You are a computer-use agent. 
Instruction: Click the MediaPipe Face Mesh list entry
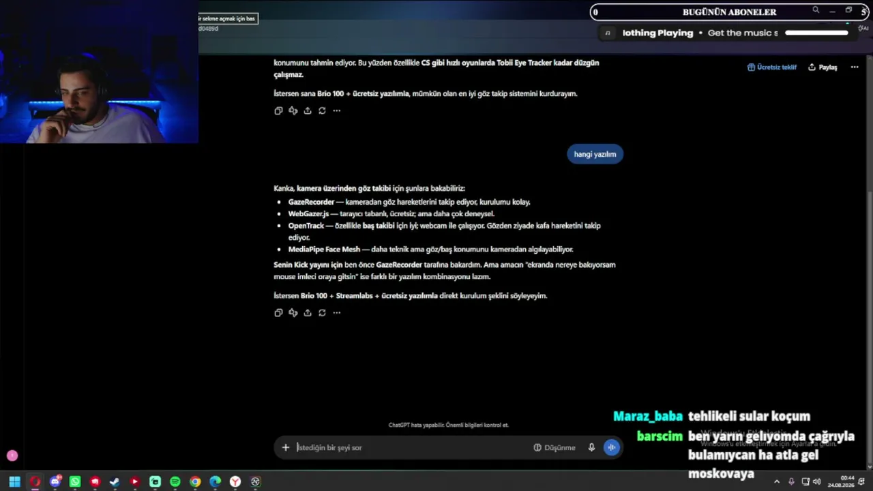(430, 250)
